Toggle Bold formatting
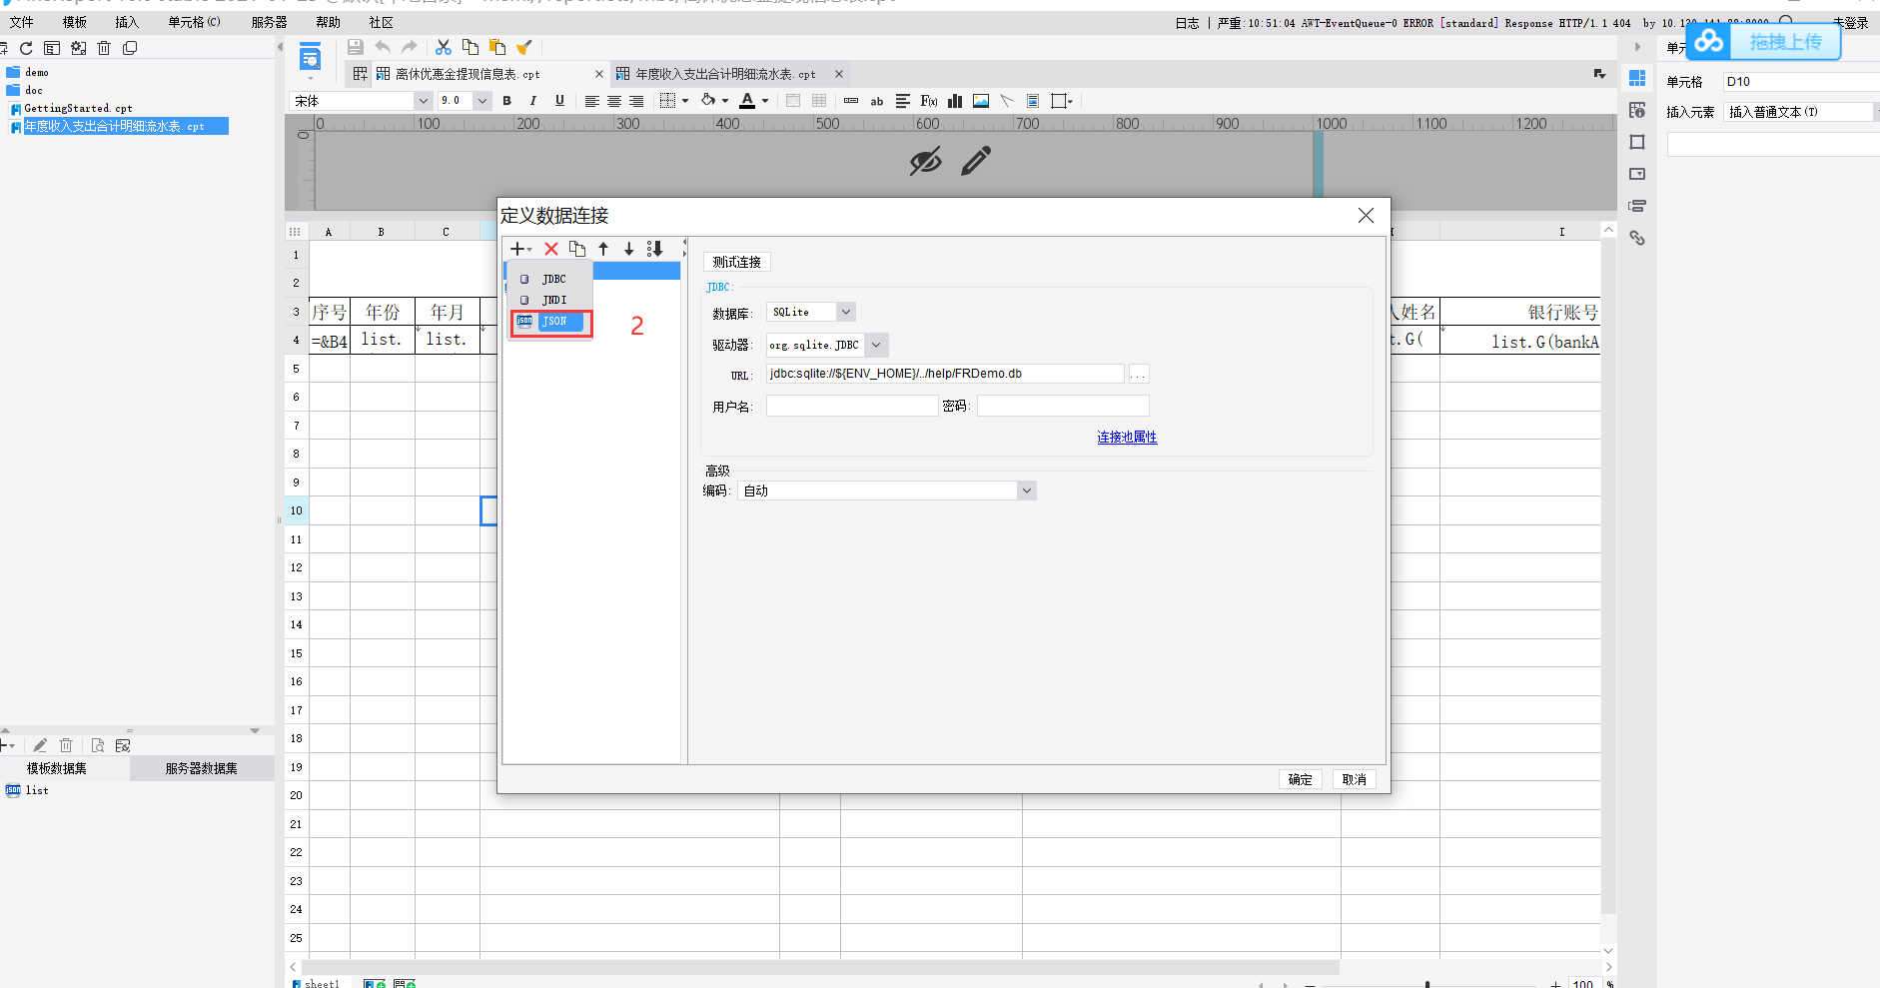 click(507, 101)
